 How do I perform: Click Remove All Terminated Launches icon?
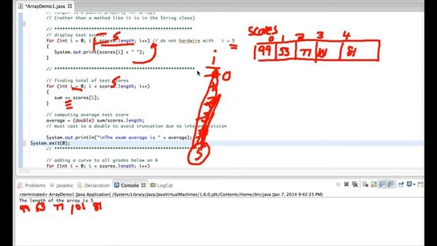[355, 184]
